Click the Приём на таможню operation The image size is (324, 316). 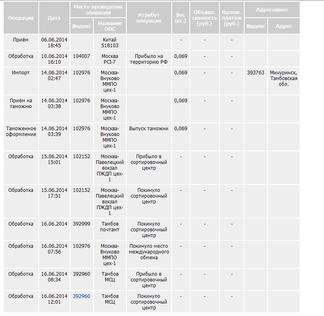[21, 104]
